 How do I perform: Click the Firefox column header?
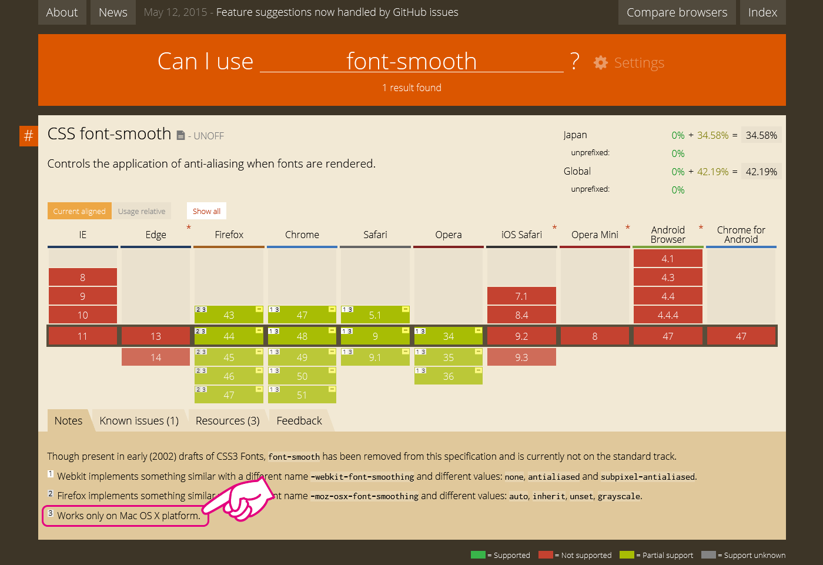tap(229, 235)
